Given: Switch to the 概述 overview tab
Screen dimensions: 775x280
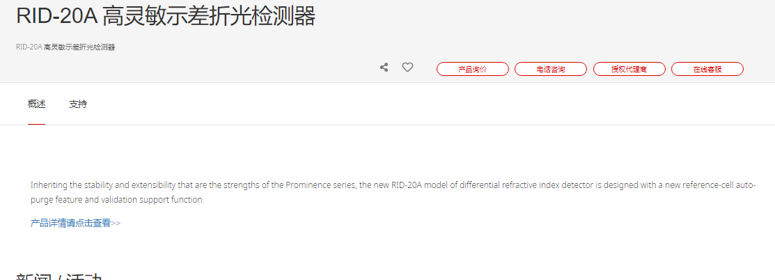Looking at the screenshot, I should pos(37,104).
